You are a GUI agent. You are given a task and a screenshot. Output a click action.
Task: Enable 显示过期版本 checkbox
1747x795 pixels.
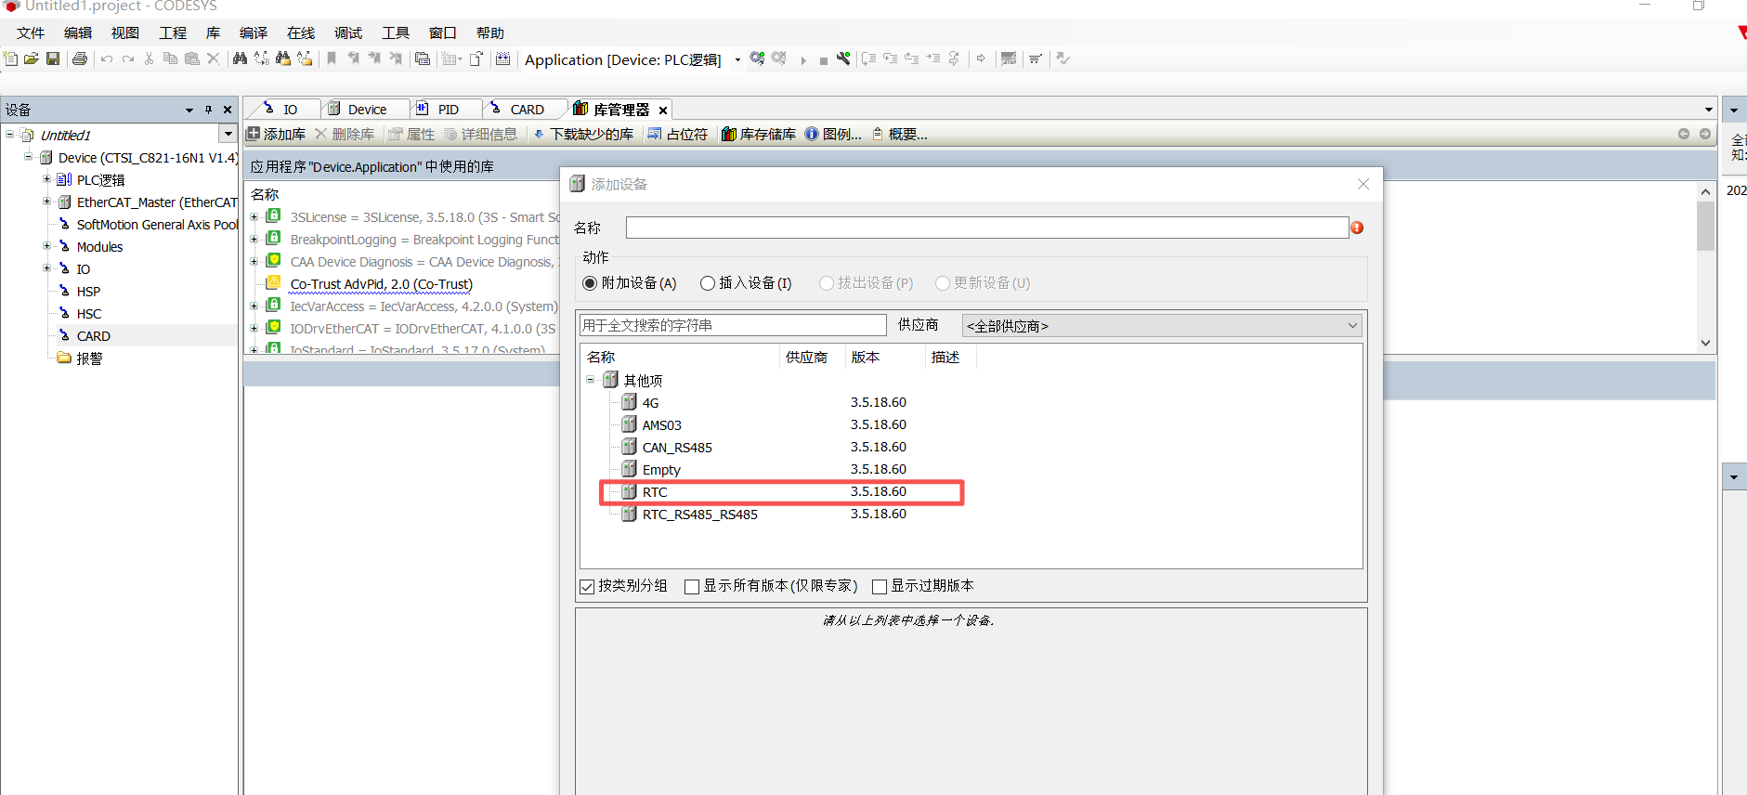pyautogui.click(x=880, y=586)
